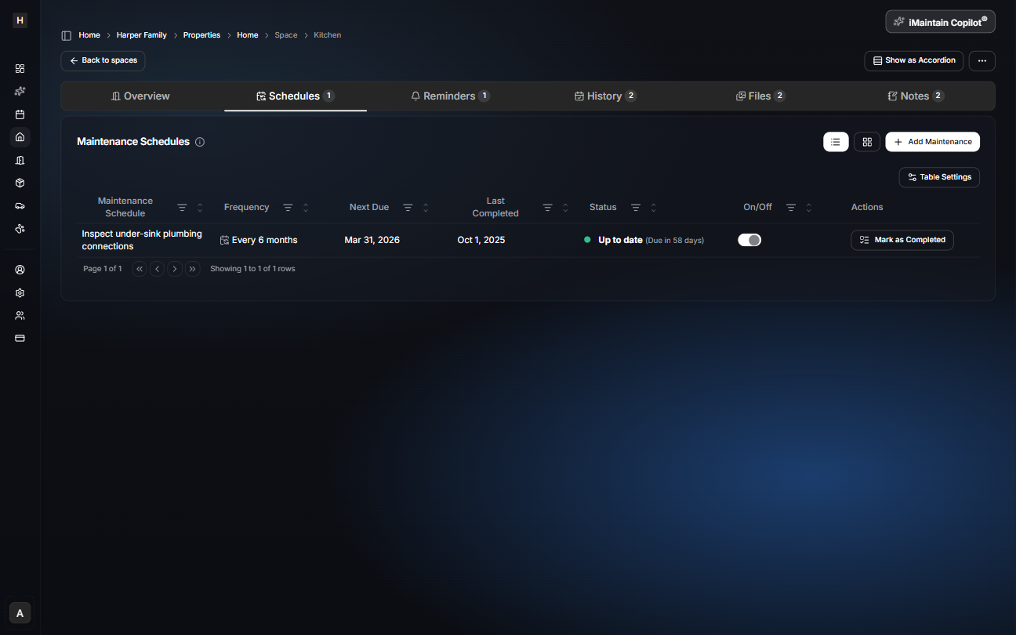
Task: Open the Status column filter dropdown
Action: (x=636, y=207)
